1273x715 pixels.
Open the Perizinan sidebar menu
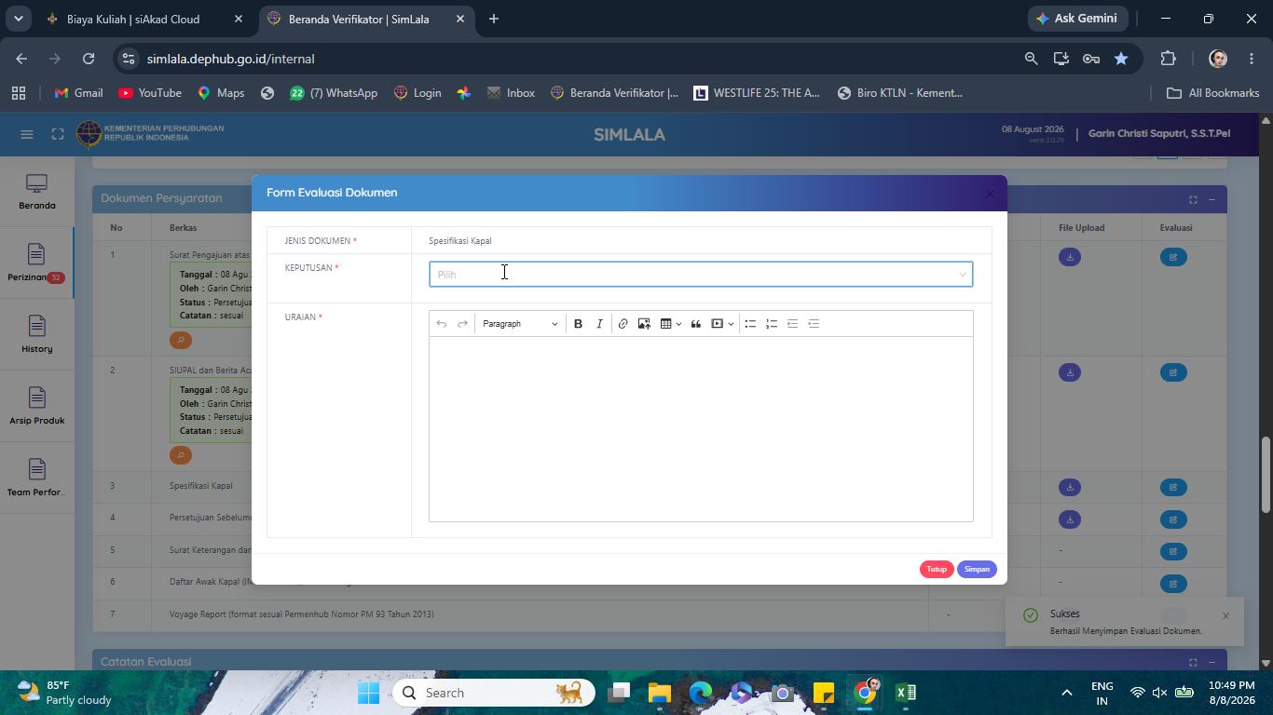(36, 263)
